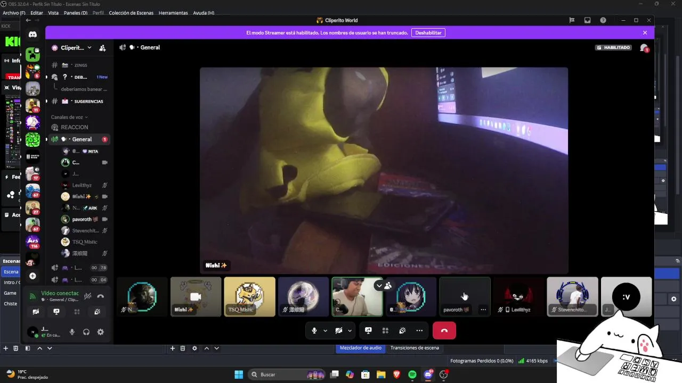The height and width of the screenshot is (383, 682).
Task: Select the General voice channel
Action: pos(79,139)
